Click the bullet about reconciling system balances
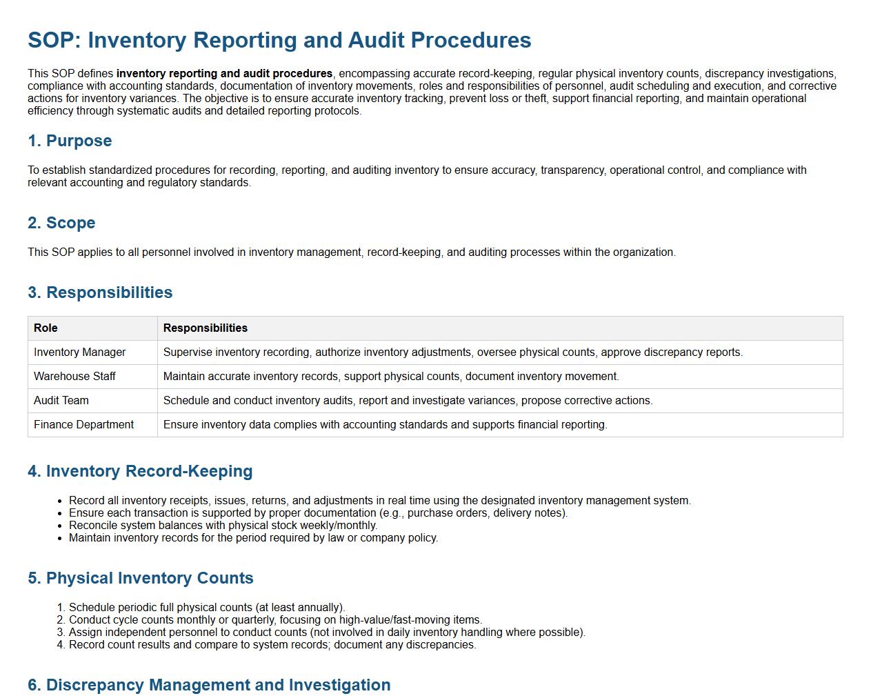This screenshot has width=871, height=696. [223, 526]
